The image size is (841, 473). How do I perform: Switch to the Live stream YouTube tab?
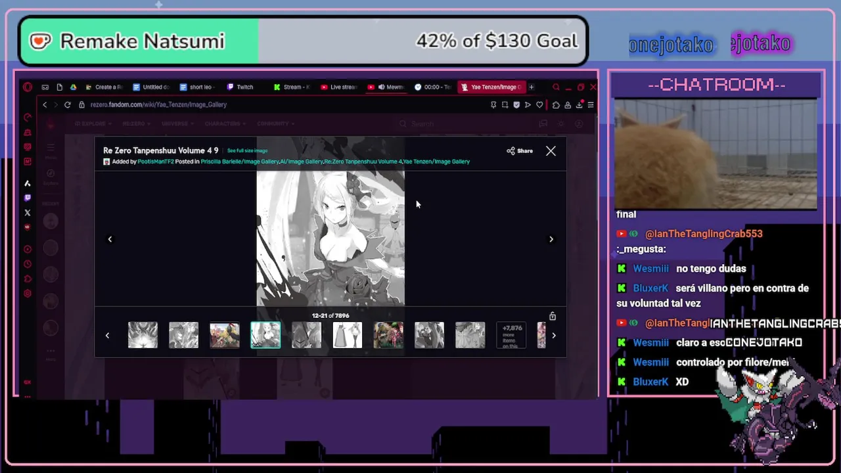[x=339, y=87]
